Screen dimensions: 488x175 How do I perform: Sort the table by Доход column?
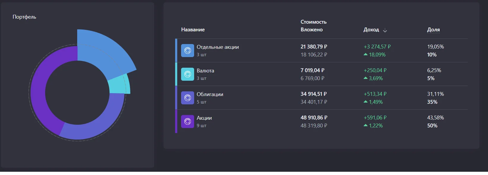(x=371, y=30)
